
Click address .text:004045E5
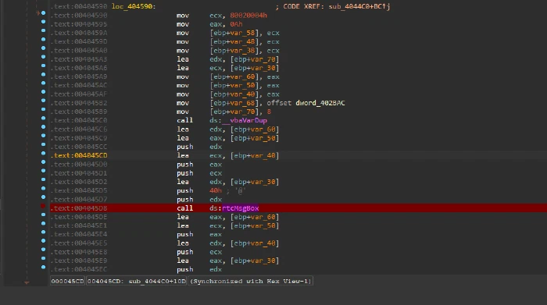(79, 243)
